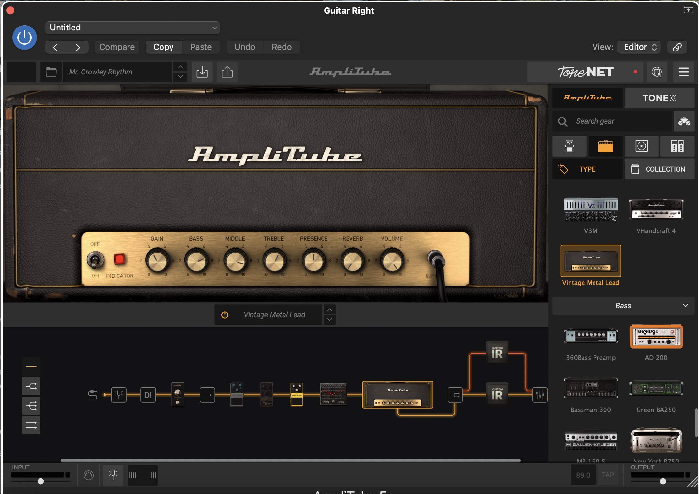
Task: Select the amp category icon
Action: (605, 146)
